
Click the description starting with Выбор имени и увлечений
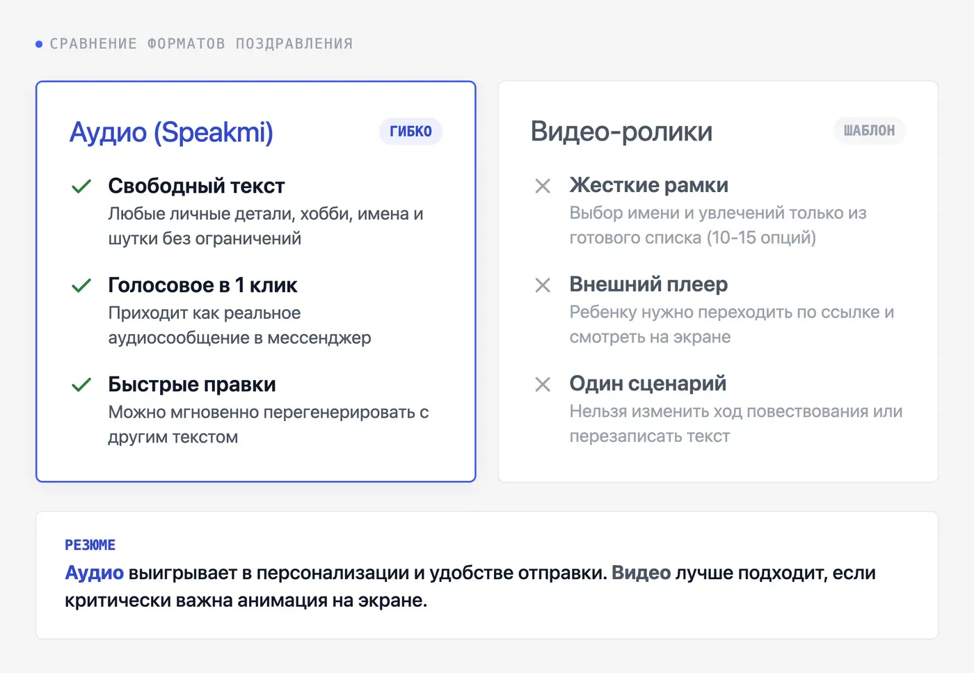coord(718,225)
